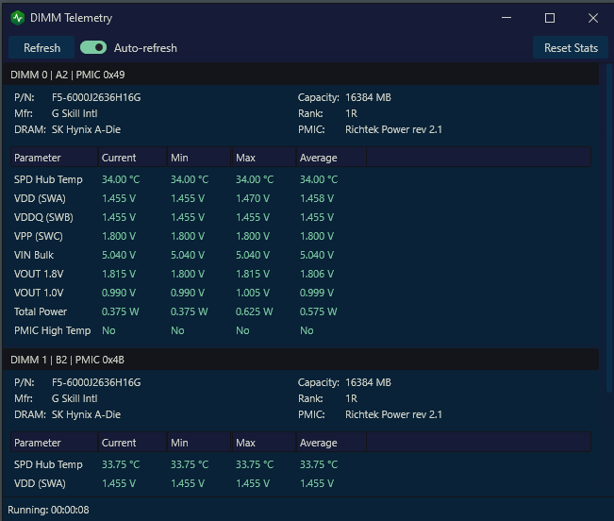
Task: Collapse the DIMM 1 B2 section header
Action: 300,360
